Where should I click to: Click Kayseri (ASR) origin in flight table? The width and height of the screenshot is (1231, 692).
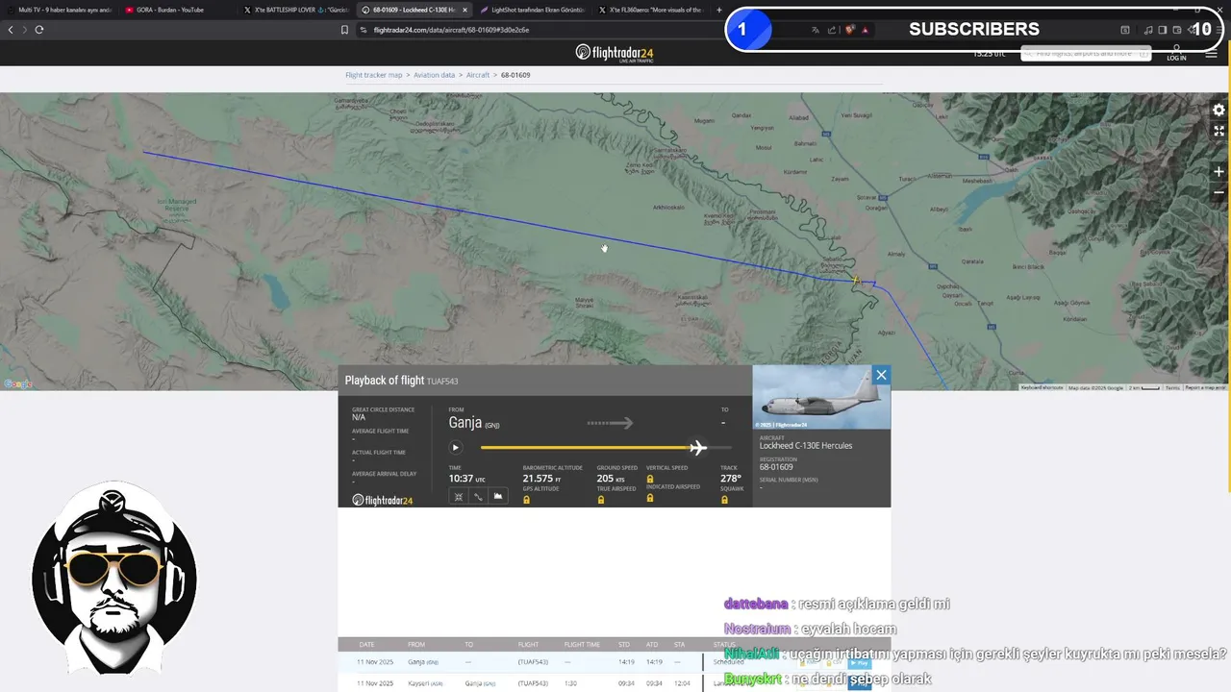tap(425, 683)
